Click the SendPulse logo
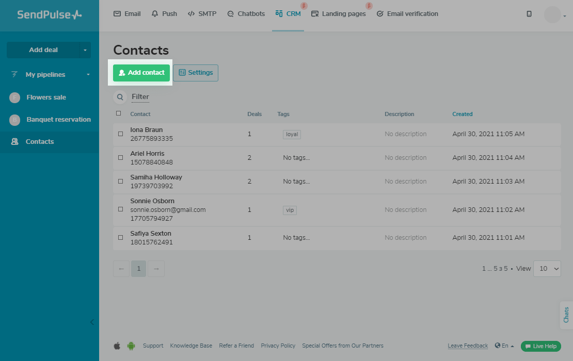The width and height of the screenshot is (573, 361). click(x=50, y=14)
